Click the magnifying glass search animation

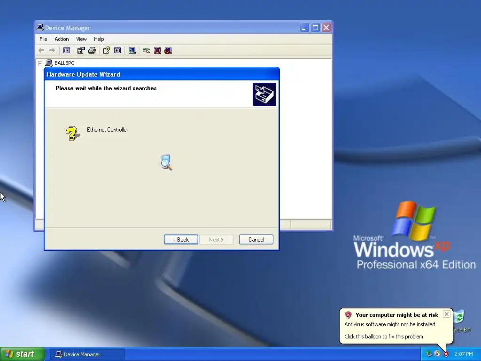(x=166, y=162)
